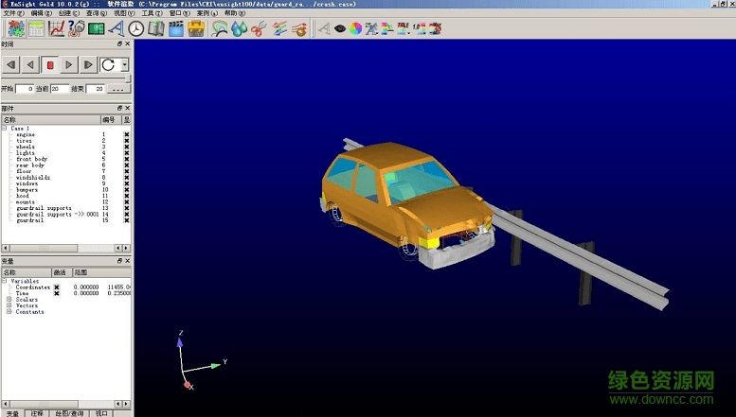Expand the Scalars tree node
The width and height of the screenshot is (736, 417).
9,300
